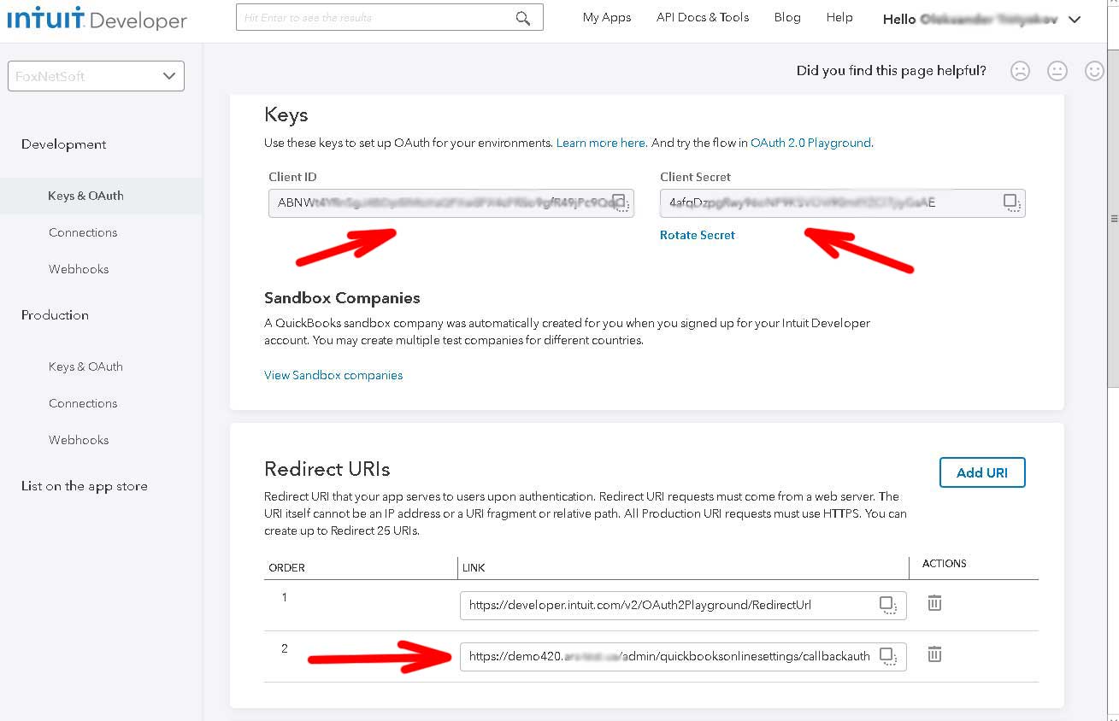Open Development Connections
The height and width of the screenshot is (721, 1119).
pyautogui.click(x=83, y=232)
